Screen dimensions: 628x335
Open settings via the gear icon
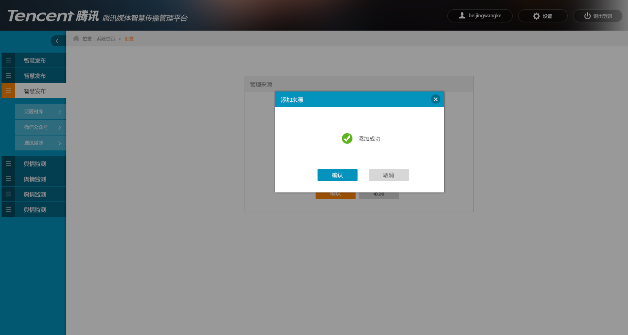(x=537, y=16)
